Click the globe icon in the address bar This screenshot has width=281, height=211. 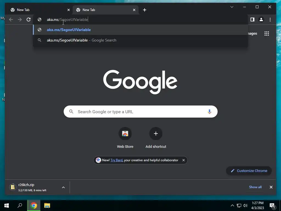pyautogui.click(x=40, y=20)
